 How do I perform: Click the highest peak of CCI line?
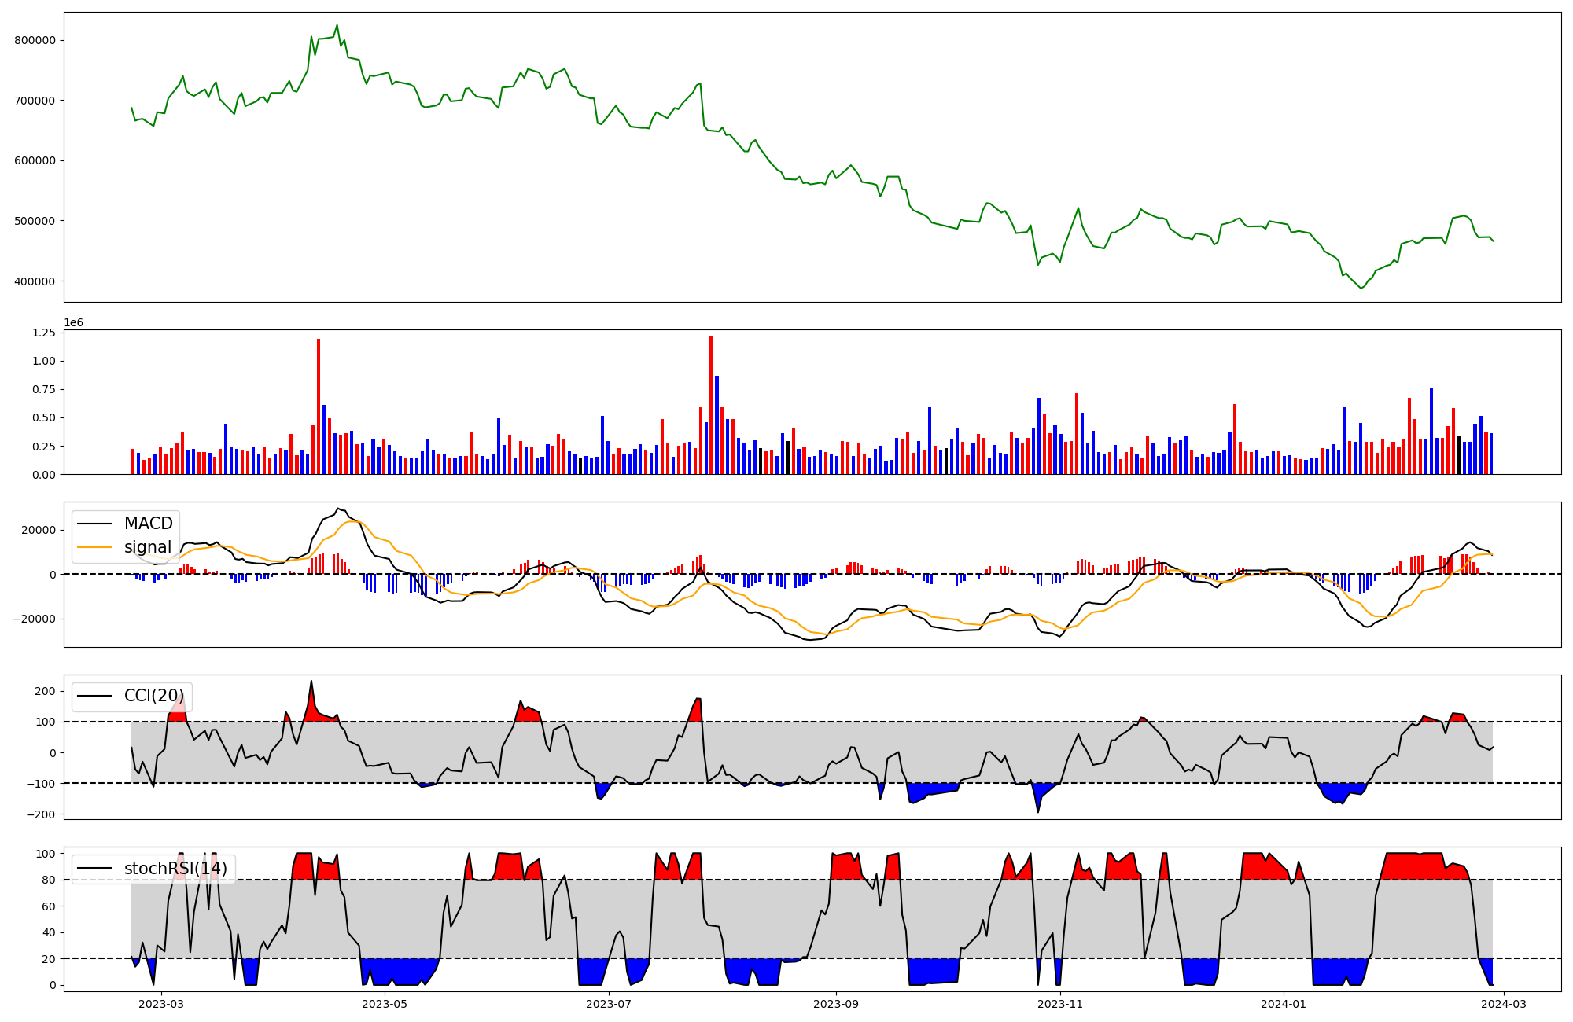pyautogui.click(x=311, y=682)
